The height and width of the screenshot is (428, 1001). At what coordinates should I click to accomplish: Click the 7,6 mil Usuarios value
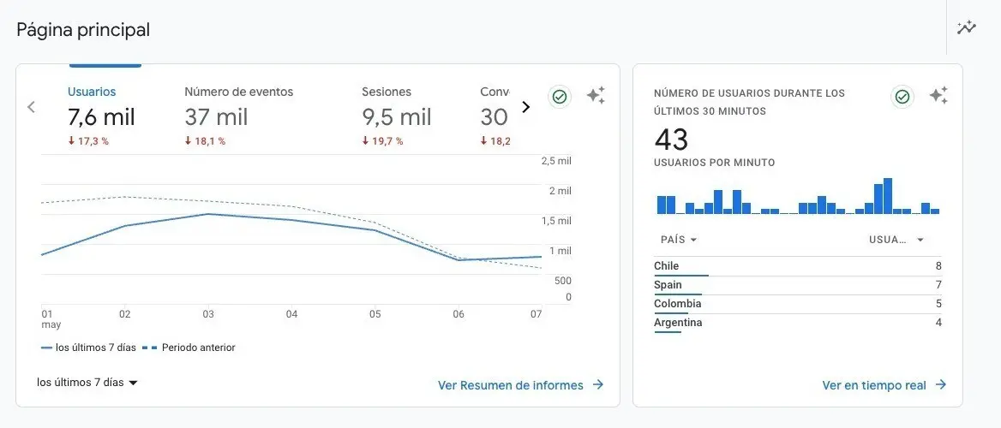tap(101, 117)
